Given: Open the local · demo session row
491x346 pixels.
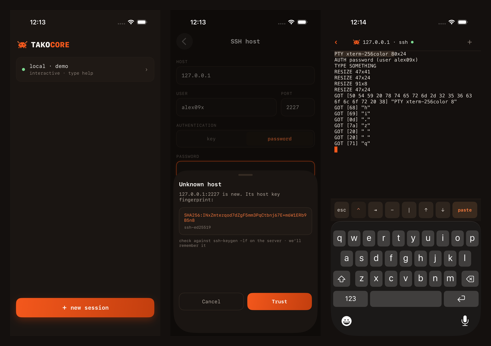Looking at the screenshot, I should point(85,69).
